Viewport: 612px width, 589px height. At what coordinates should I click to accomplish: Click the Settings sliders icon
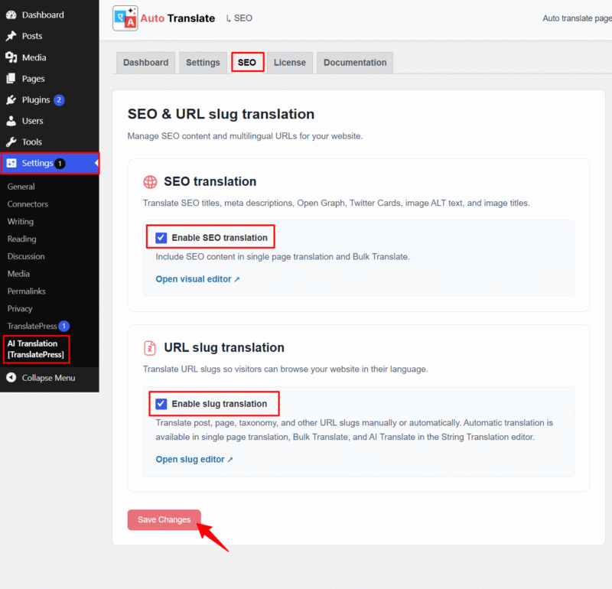pos(11,163)
